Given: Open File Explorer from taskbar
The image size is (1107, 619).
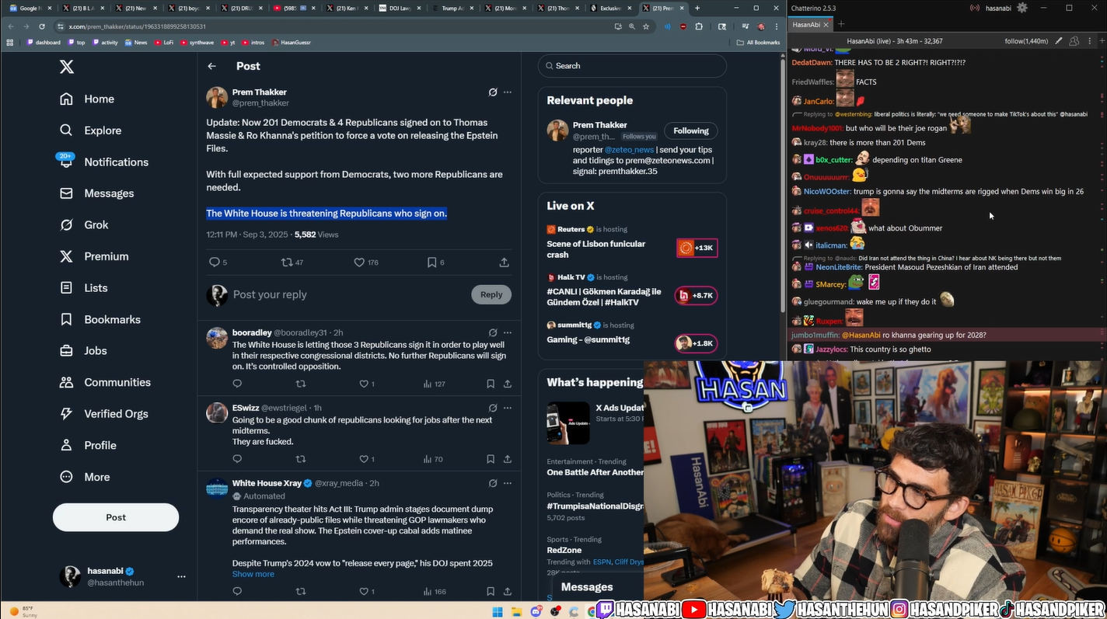Looking at the screenshot, I should [x=515, y=611].
